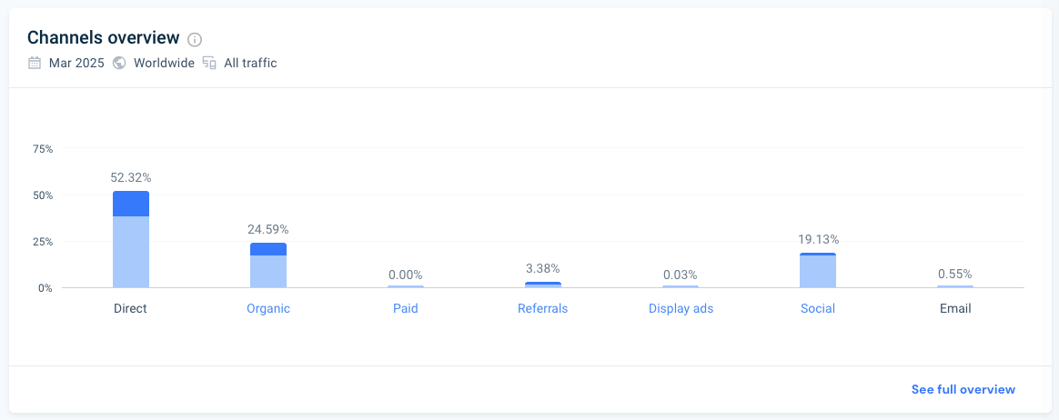
Task: Open the Referrals channel link
Action: 543,308
